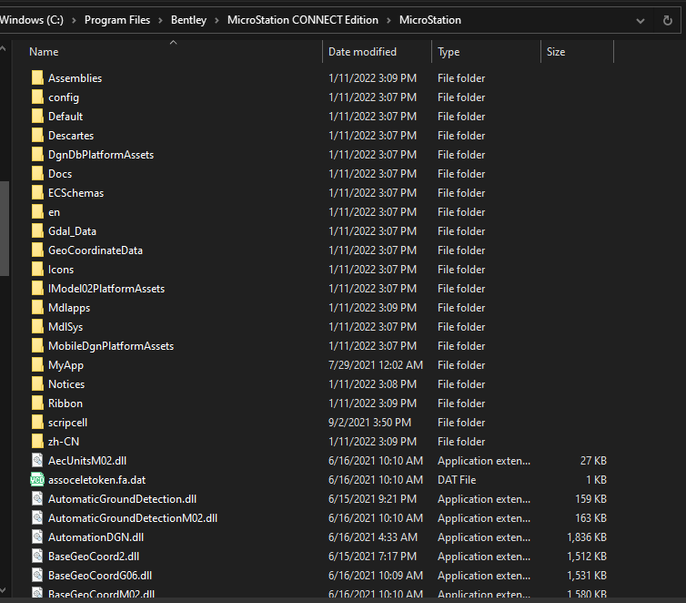Image resolution: width=686 pixels, height=603 pixels.
Task: Select the en folder name
Action: coord(55,212)
